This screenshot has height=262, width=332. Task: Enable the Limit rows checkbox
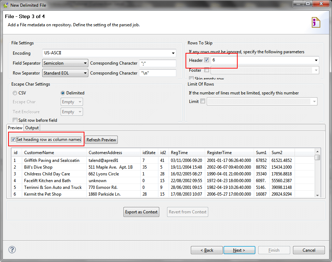pyautogui.click(x=203, y=101)
